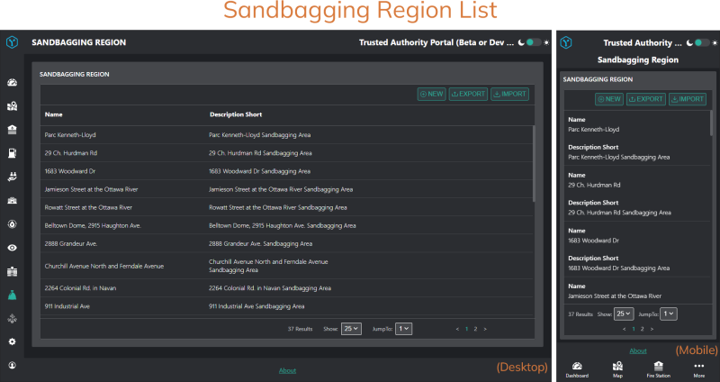Select the eye icon in desktop sidebar

tap(12, 248)
